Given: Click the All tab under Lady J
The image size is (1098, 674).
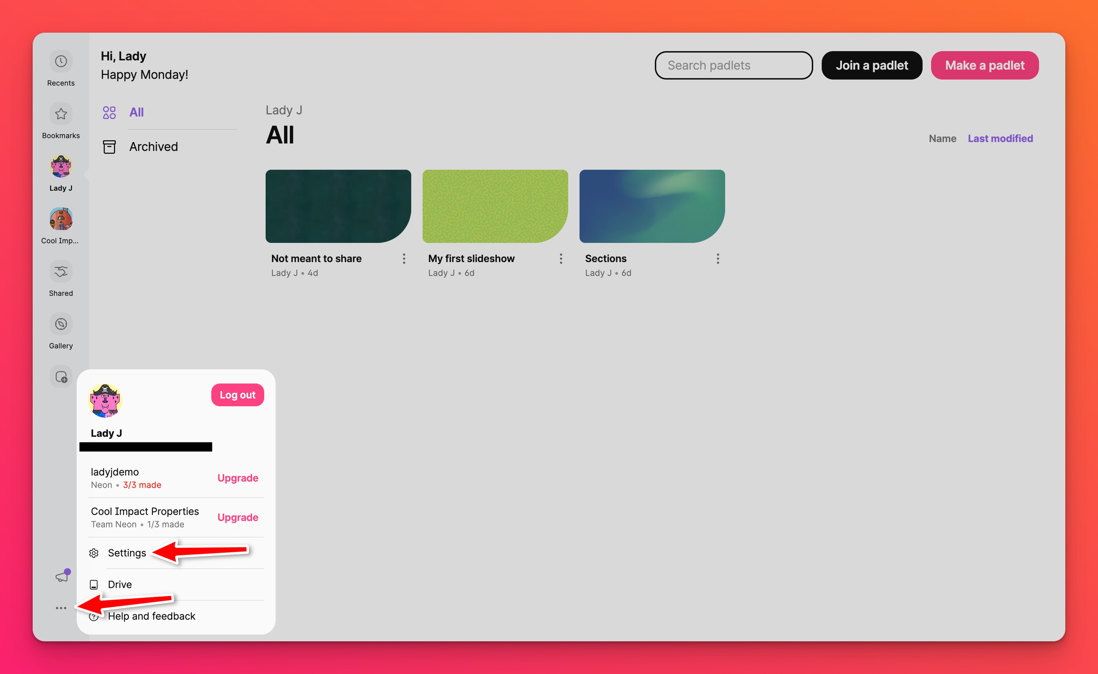Looking at the screenshot, I should (x=136, y=112).
